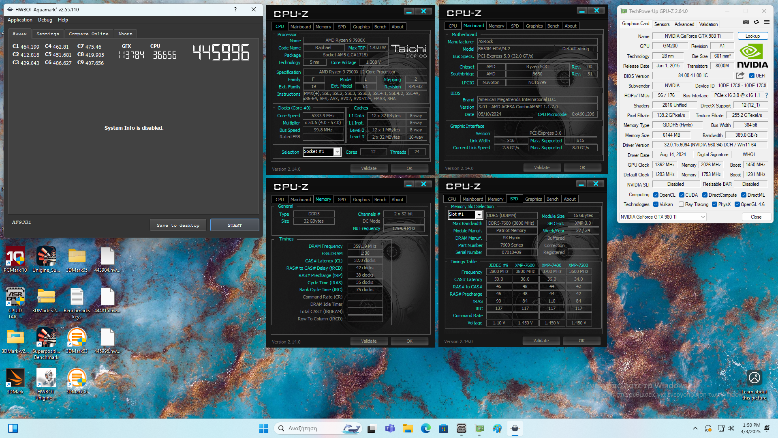The image size is (778, 438).
Task: Open Bench tab in CPU-Z CPU window
Action: point(380,27)
